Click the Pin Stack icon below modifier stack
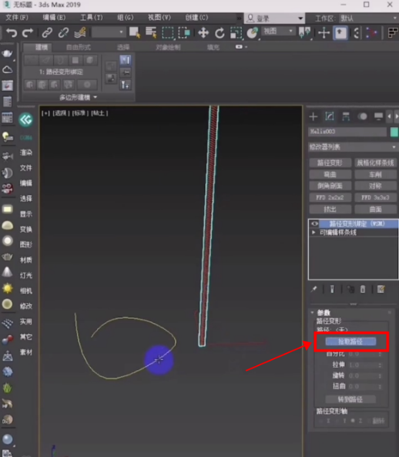The height and width of the screenshot is (457, 399). (314, 289)
